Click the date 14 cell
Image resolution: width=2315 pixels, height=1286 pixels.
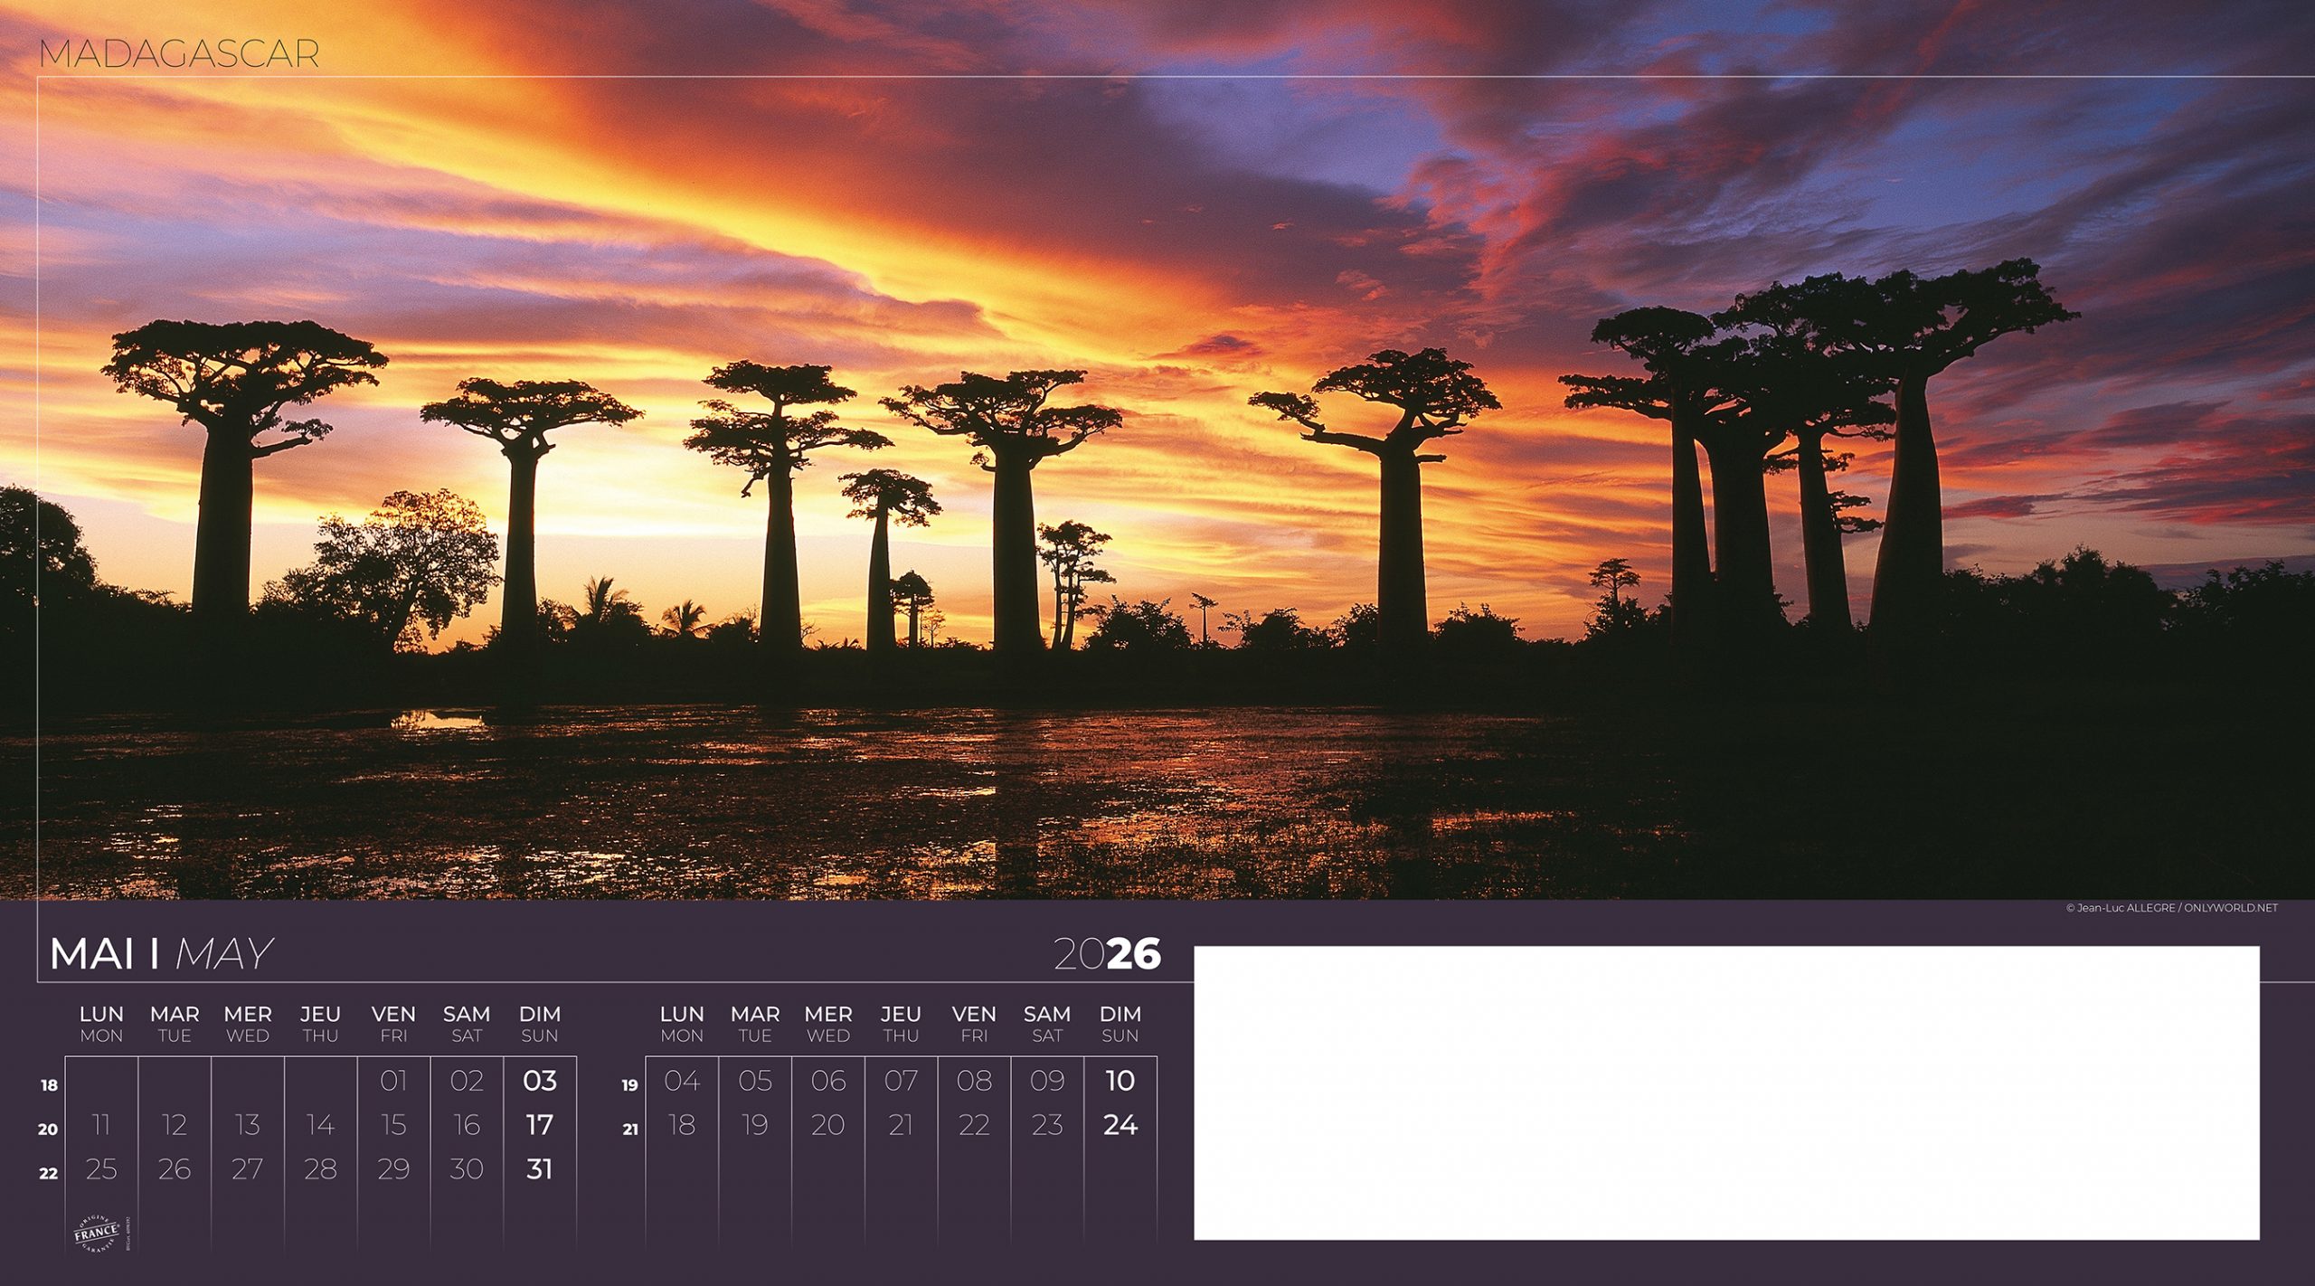(320, 1125)
